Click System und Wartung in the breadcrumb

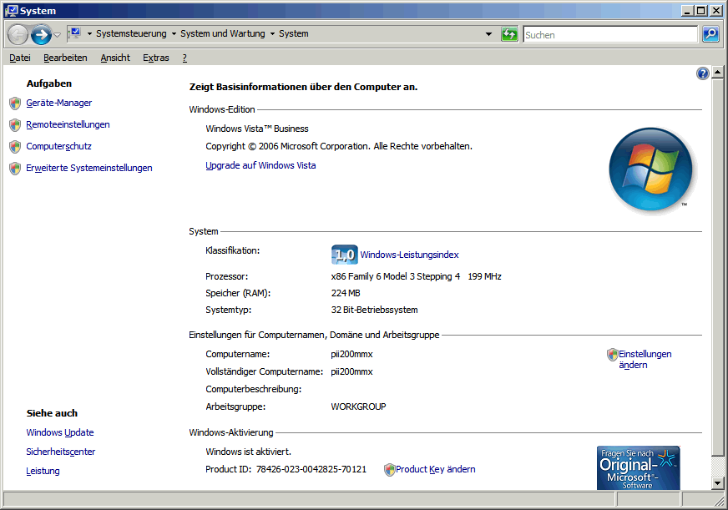[x=222, y=33]
